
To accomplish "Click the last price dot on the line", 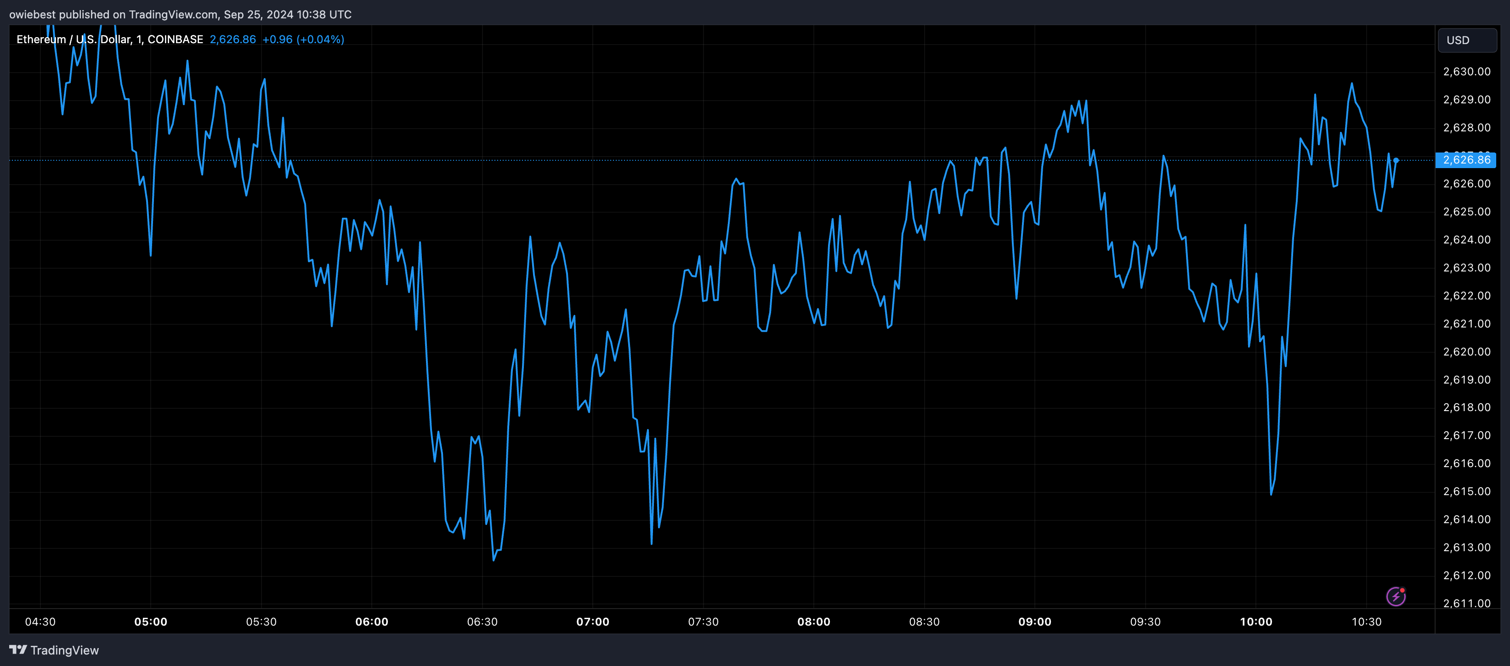I will 1396,160.
